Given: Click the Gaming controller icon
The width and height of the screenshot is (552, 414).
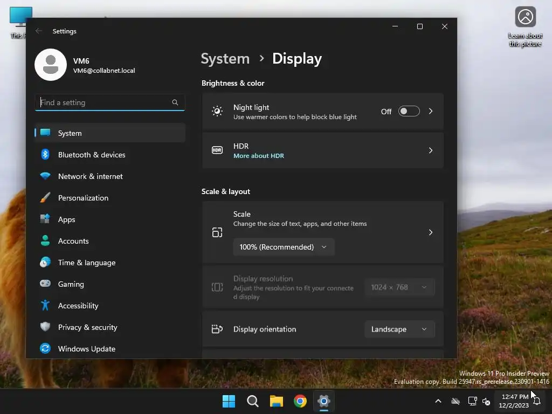Looking at the screenshot, I should (45, 284).
